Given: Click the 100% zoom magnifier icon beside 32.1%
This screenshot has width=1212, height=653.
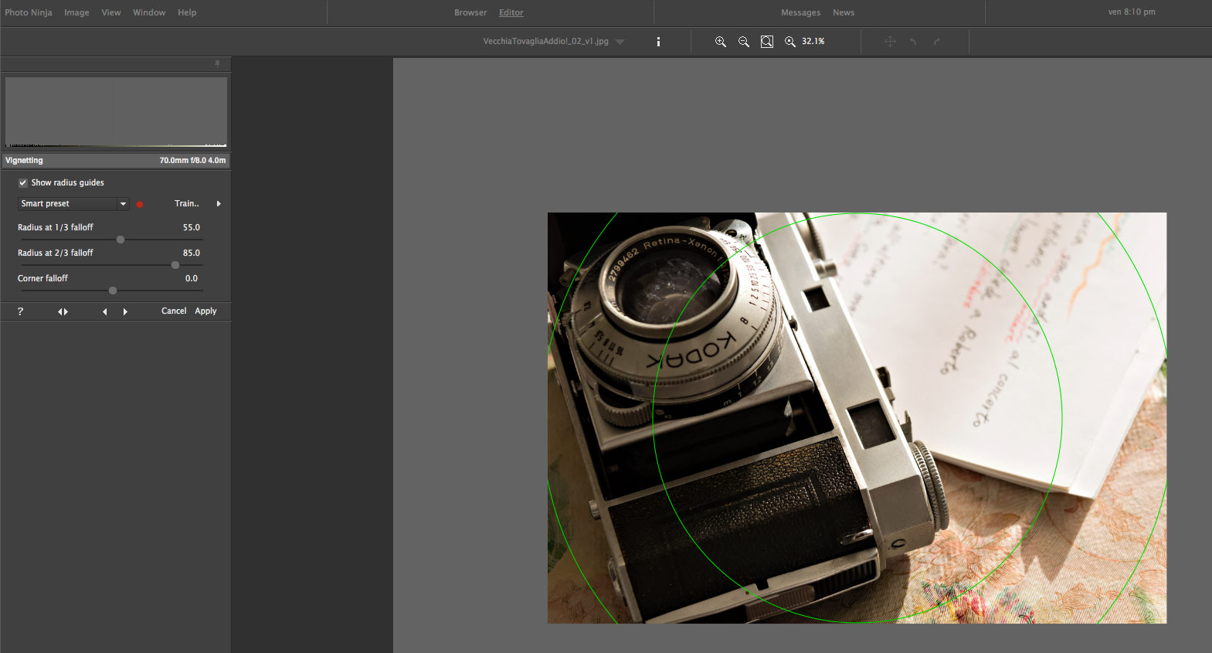Looking at the screenshot, I should 789,42.
